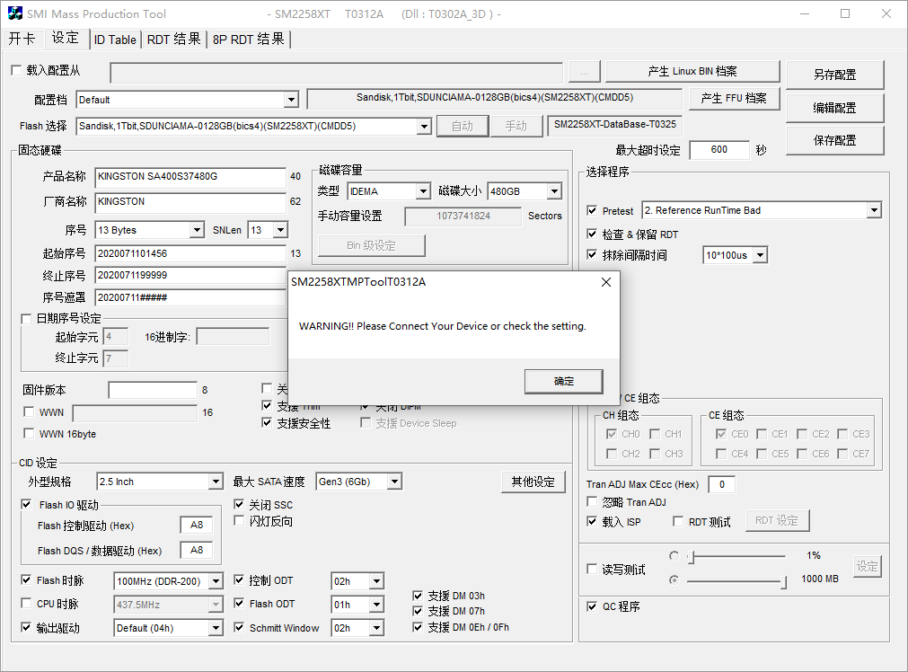
Task: Expand the 最大 SATA 速度 dropdown
Action: coord(393,482)
